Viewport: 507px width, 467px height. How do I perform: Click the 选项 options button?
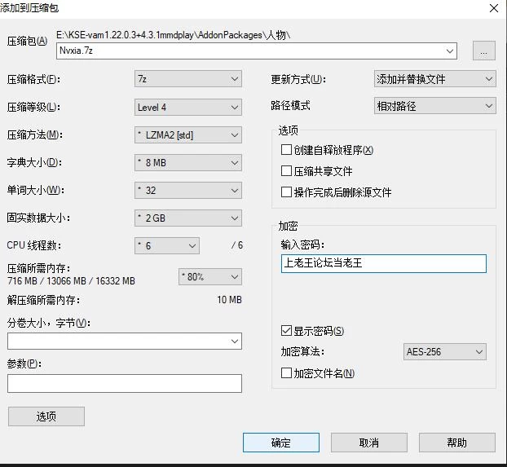coord(46,416)
